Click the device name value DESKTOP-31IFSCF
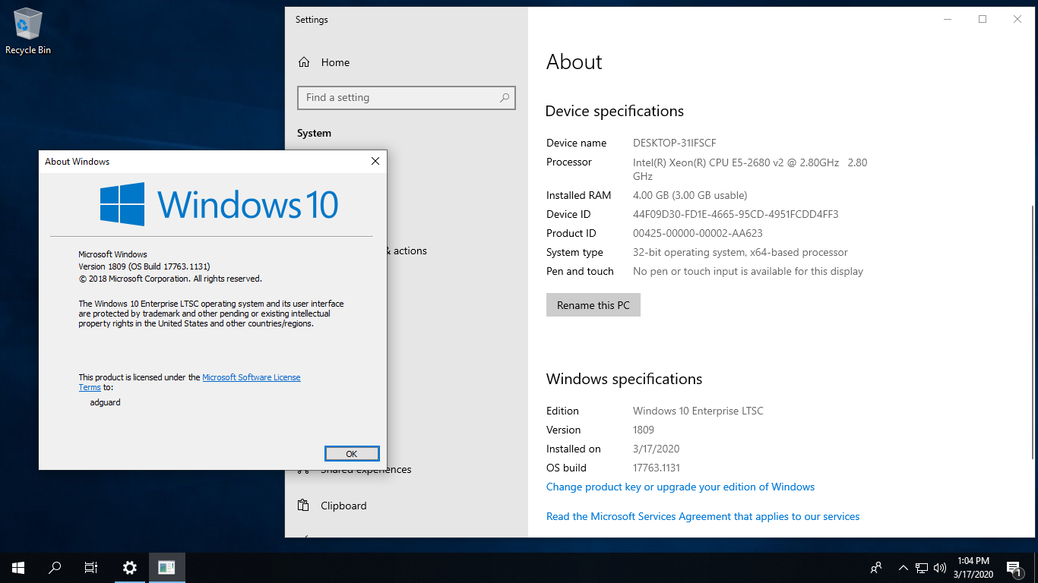The image size is (1038, 583). (675, 143)
